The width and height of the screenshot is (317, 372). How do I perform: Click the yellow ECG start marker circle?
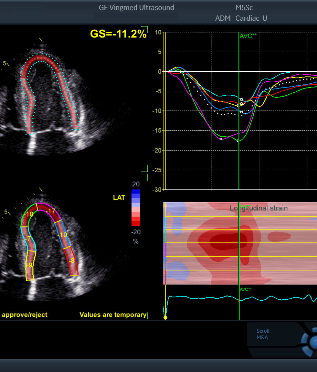[x=165, y=318]
